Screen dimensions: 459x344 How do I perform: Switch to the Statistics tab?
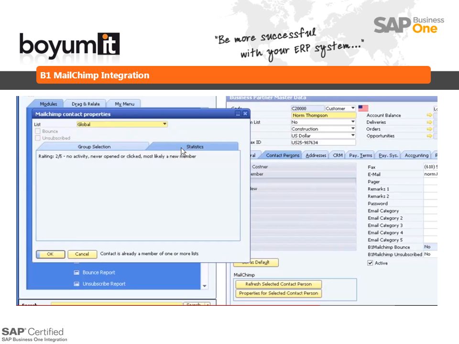click(195, 147)
